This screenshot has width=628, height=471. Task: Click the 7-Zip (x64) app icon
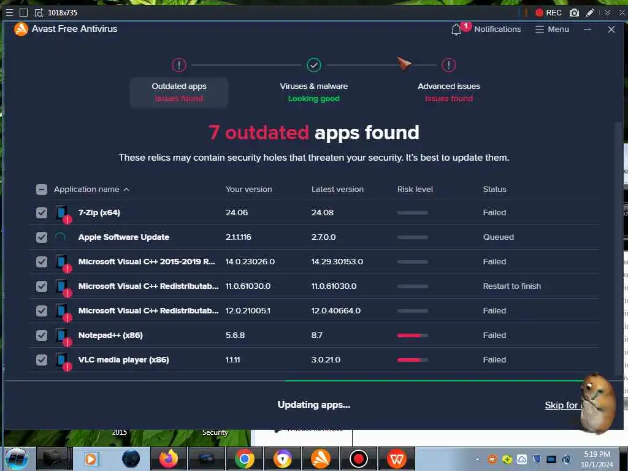pyautogui.click(x=63, y=214)
